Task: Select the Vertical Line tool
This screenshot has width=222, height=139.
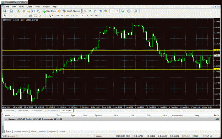Action: pyautogui.click(x=16, y=16)
